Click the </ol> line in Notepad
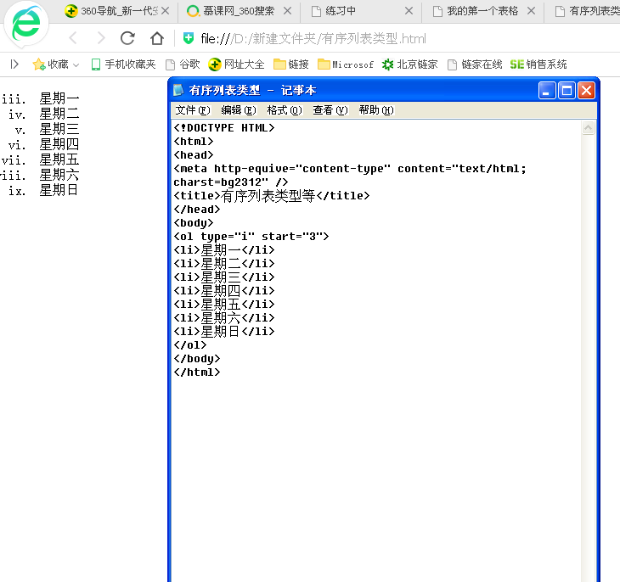Viewport: 620px width, 582px height. click(x=190, y=345)
